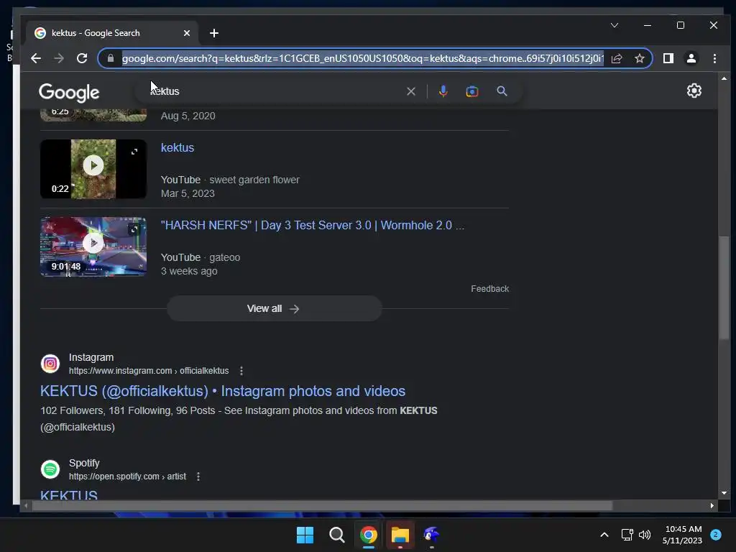Open Spotify result options menu
This screenshot has width=736, height=552.
198,477
